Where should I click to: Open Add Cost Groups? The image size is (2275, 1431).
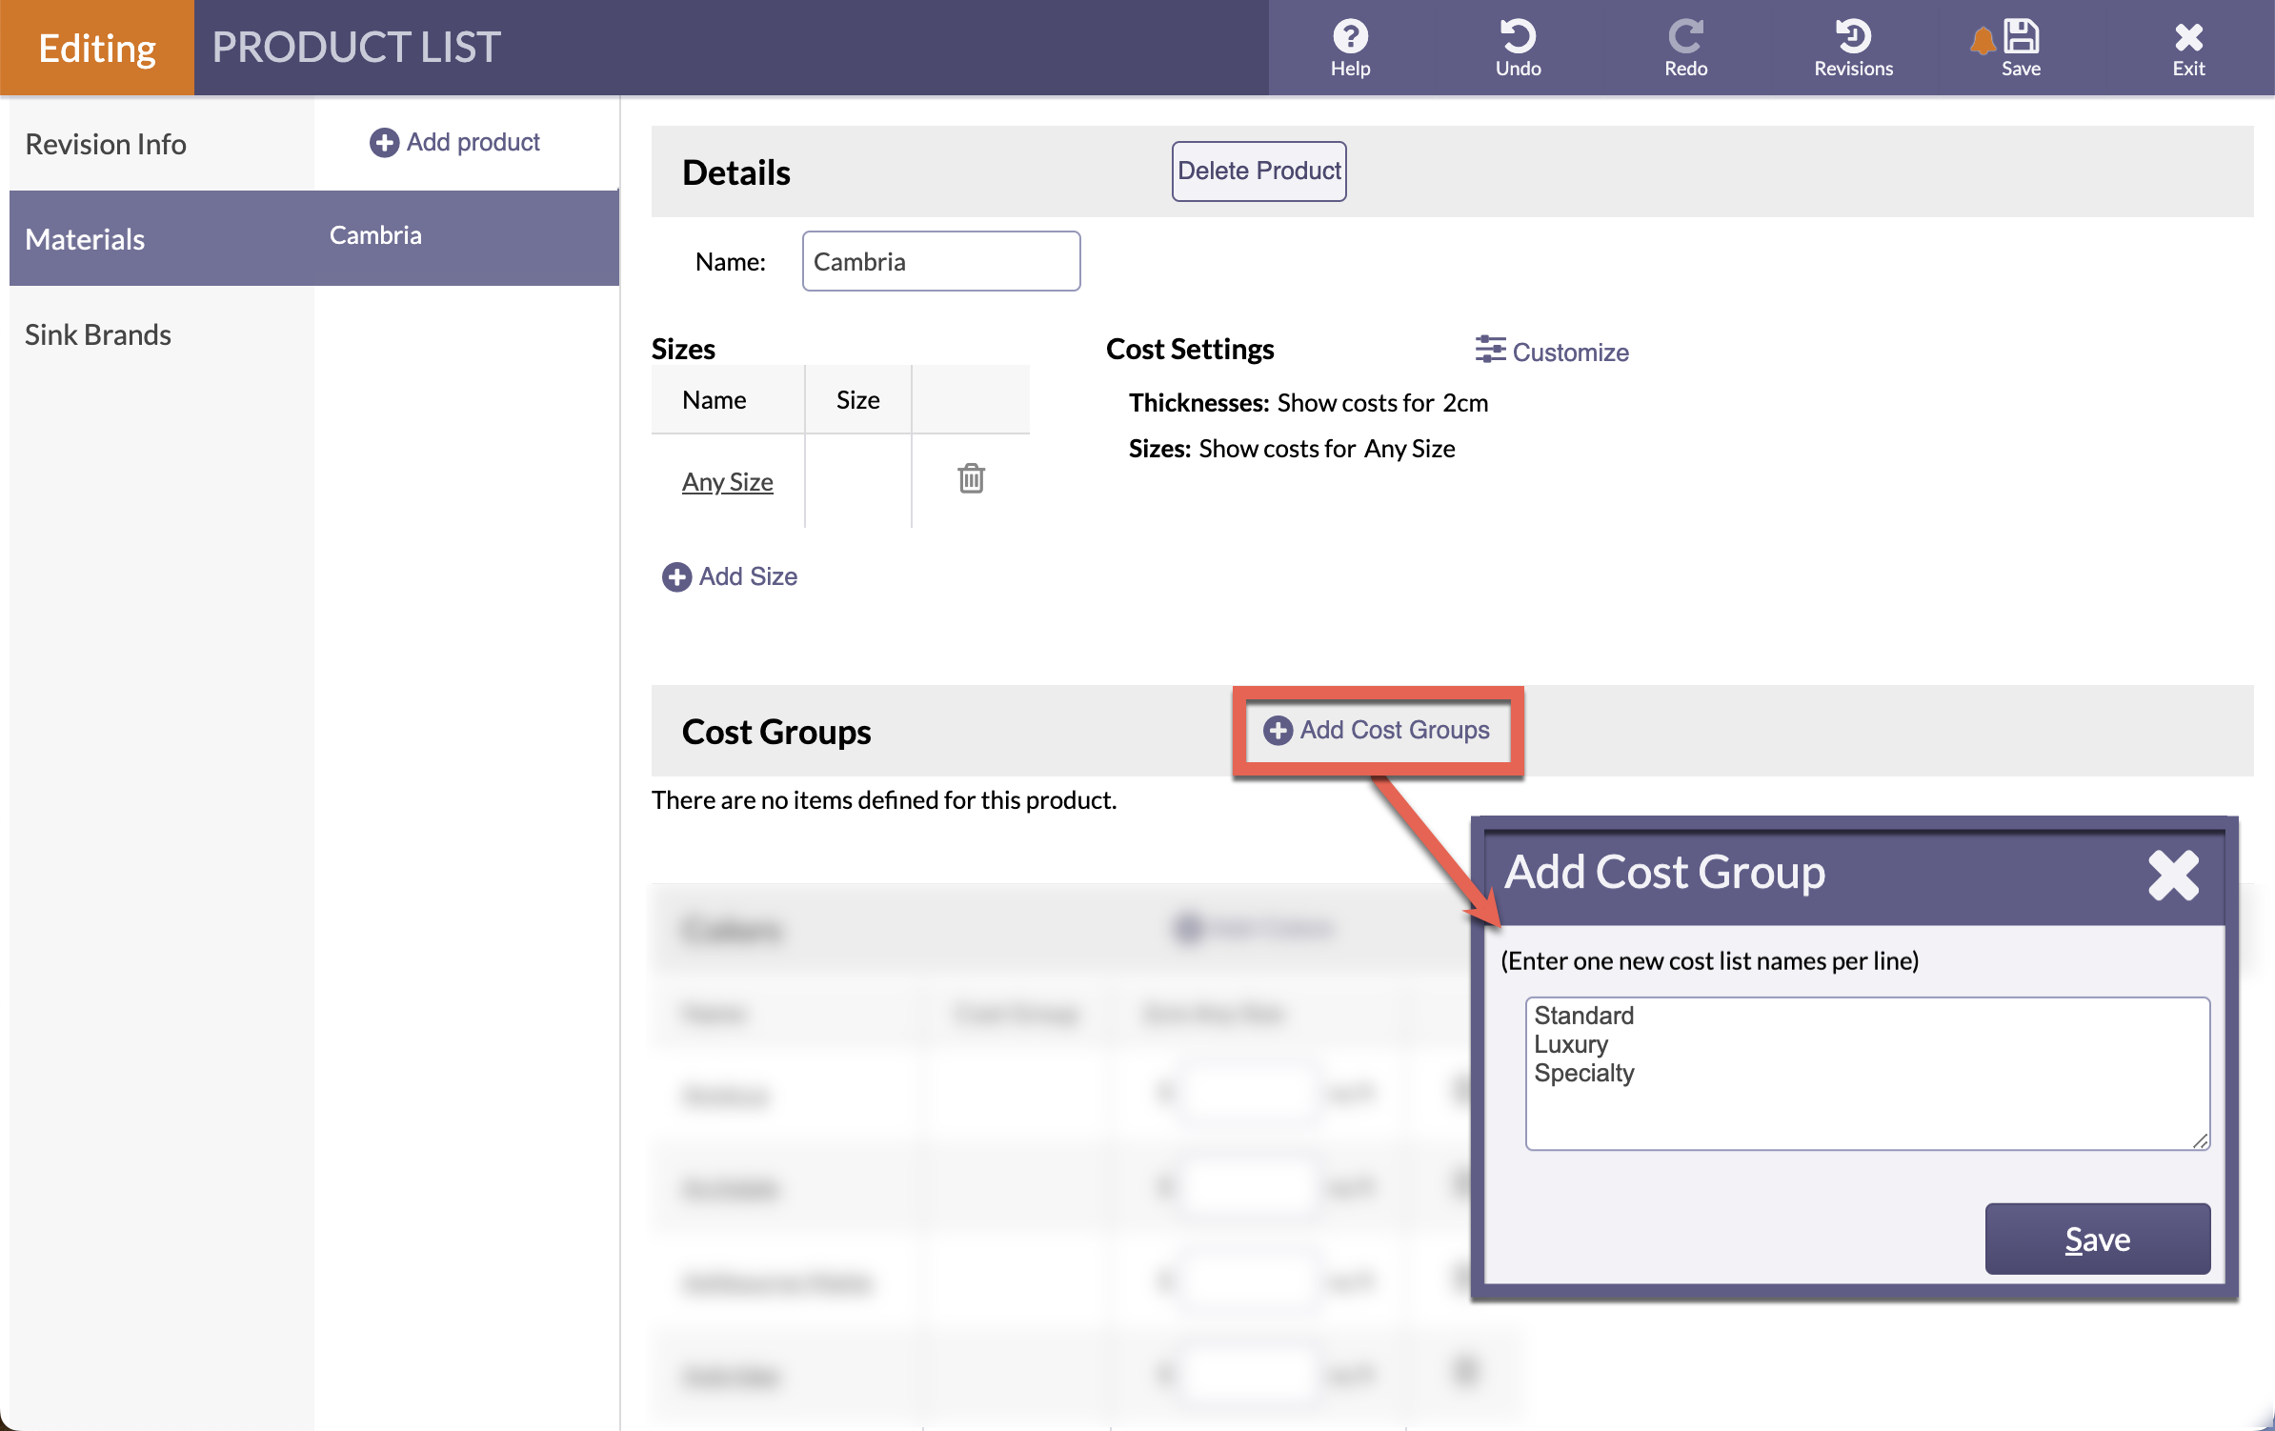[x=1377, y=730]
